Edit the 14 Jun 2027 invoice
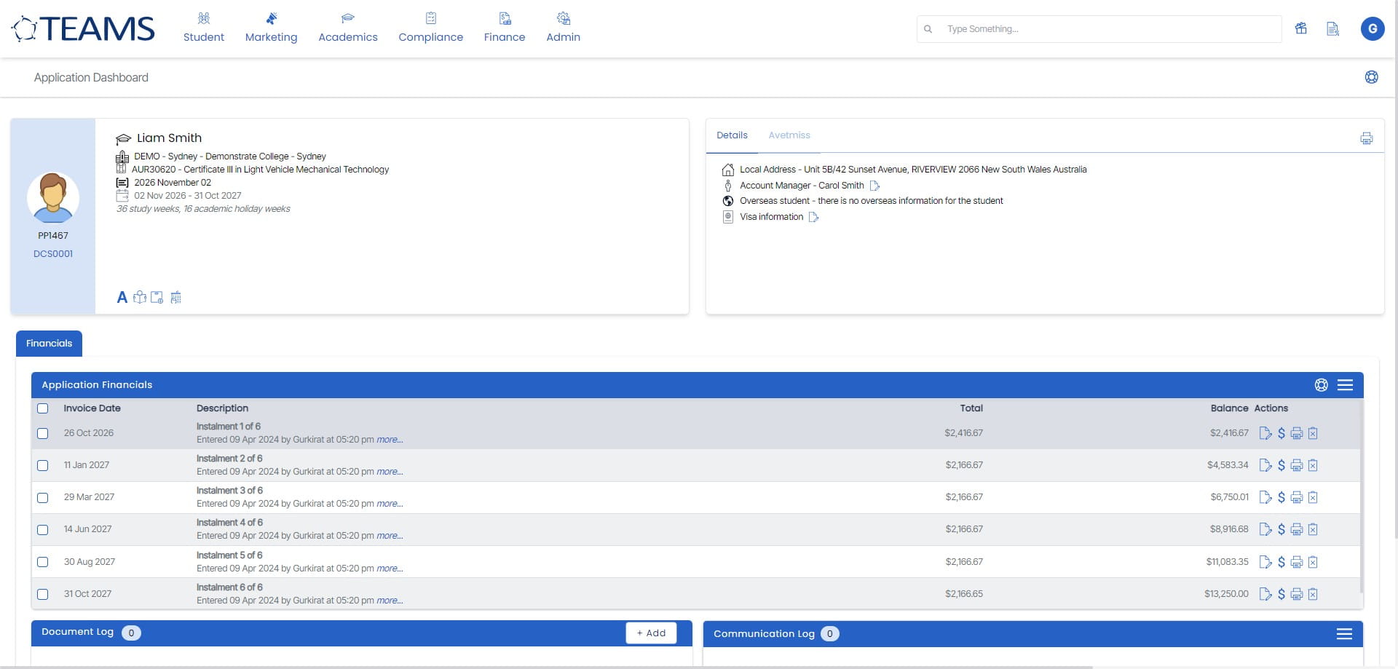Image resolution: width=1398 pixels, height=669 pixels. 1265,529
